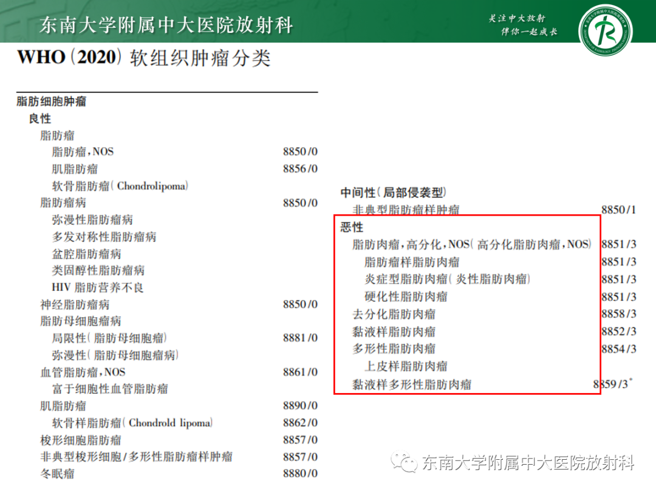Select the entry 富于细胞性血管脂肪瘤
The height and width of the screenshot is (492, 656).
pyautogui.click(x=109, y=389)
